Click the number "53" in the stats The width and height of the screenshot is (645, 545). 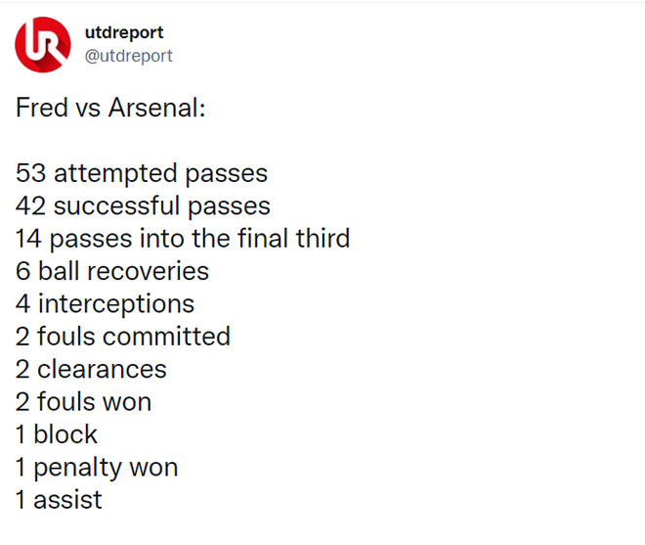click(x=31, y=173)
